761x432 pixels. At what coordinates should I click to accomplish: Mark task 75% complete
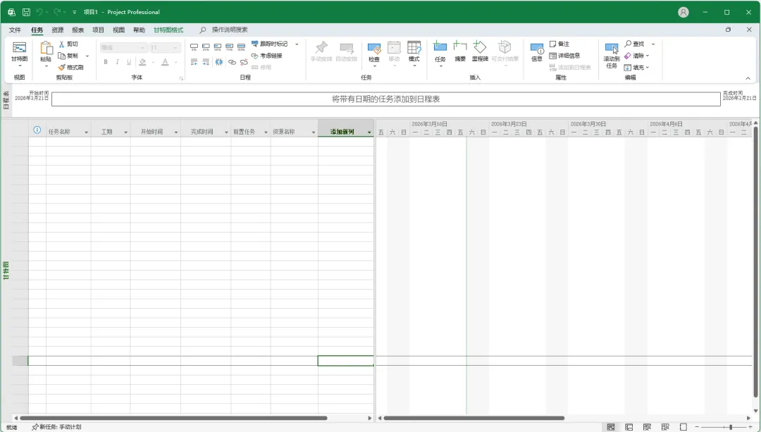[x=229, y=47]
